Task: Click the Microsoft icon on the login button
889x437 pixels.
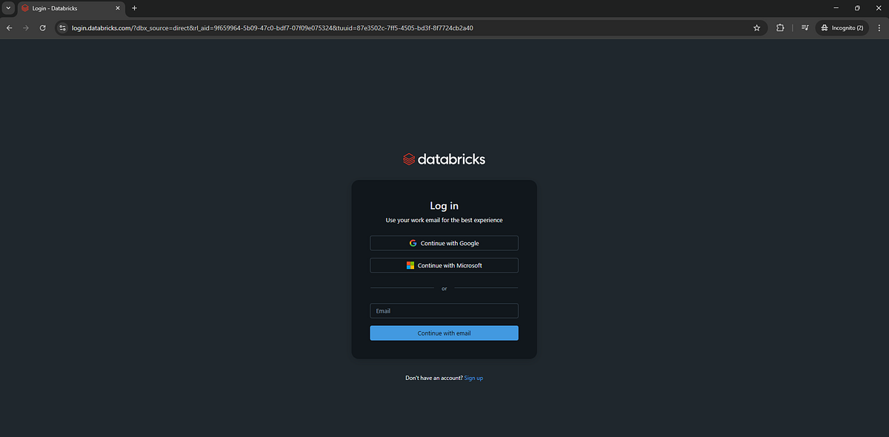Action: click(x=410, y=265)
